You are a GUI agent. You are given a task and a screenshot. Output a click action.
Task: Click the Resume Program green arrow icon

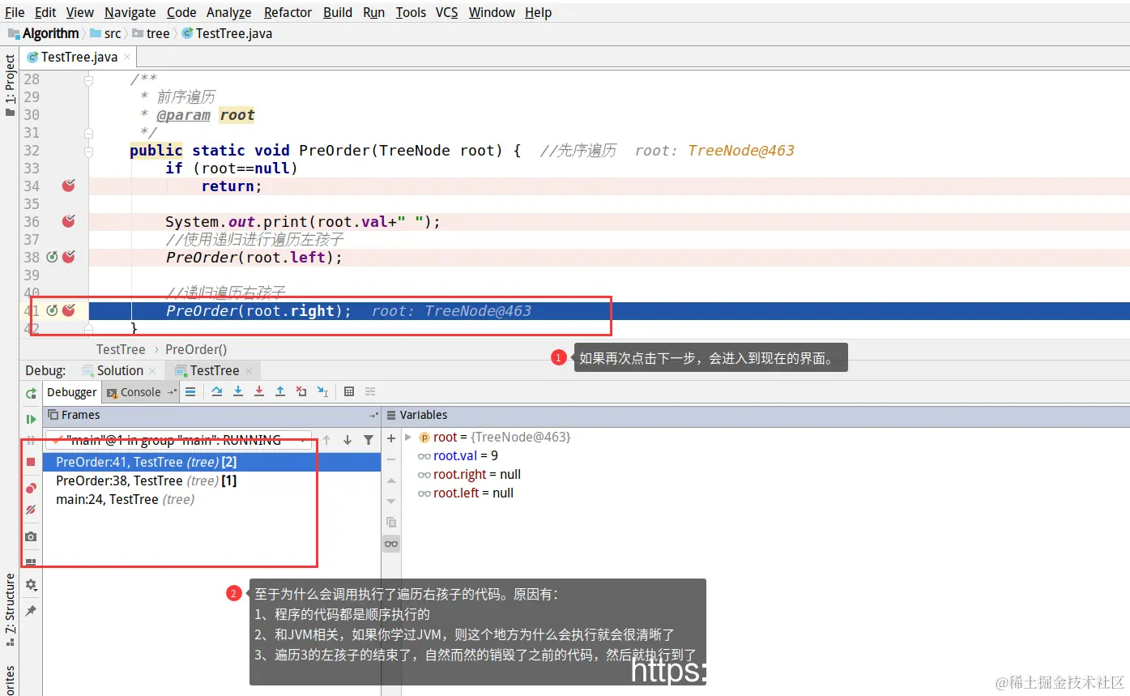(31, 420)
